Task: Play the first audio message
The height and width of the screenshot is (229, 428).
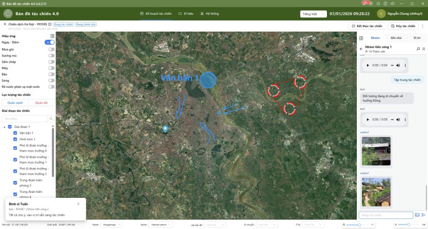Action: point(367,65)
